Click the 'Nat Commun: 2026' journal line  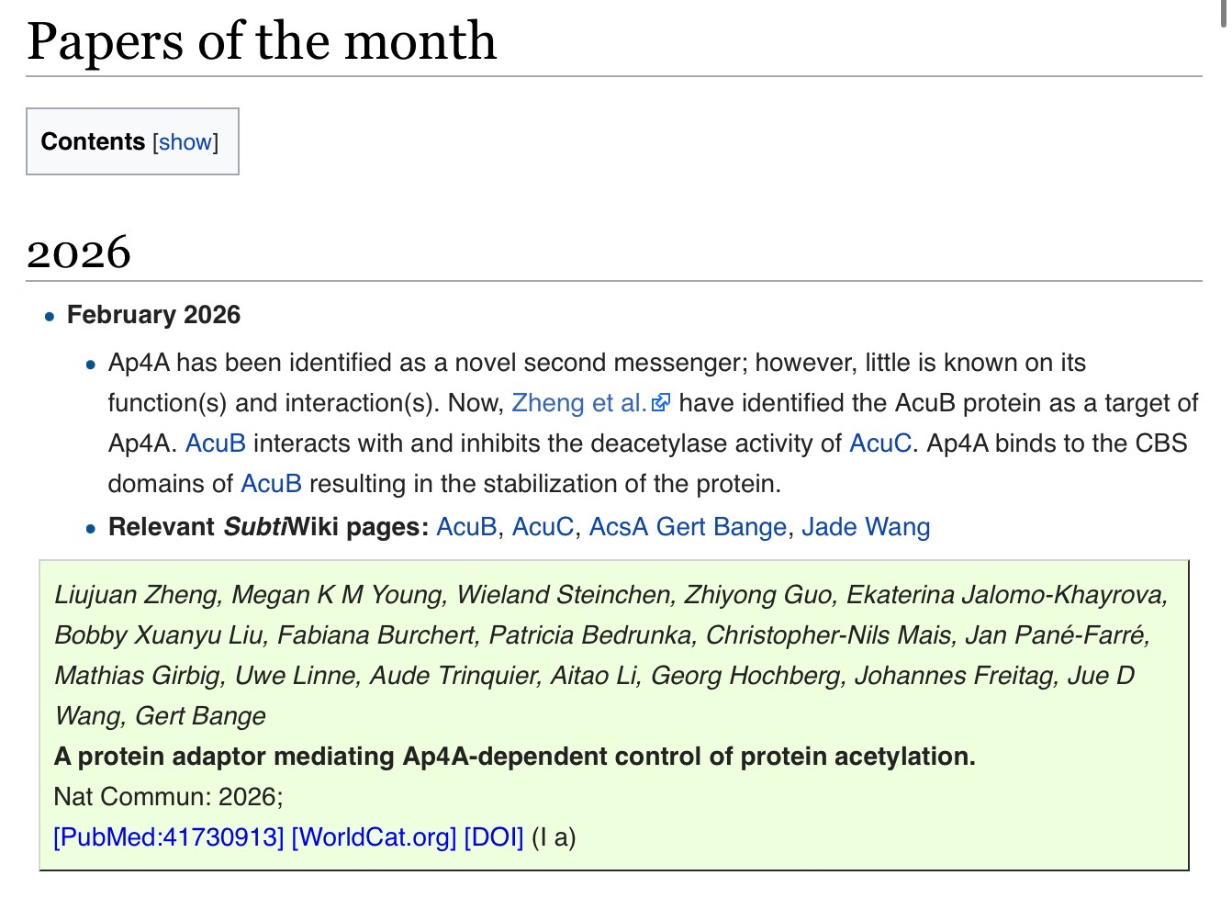(x=168, y=797)
